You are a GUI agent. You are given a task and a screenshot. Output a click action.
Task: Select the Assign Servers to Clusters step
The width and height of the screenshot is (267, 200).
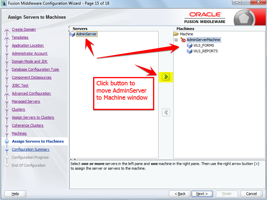(33, 117)
